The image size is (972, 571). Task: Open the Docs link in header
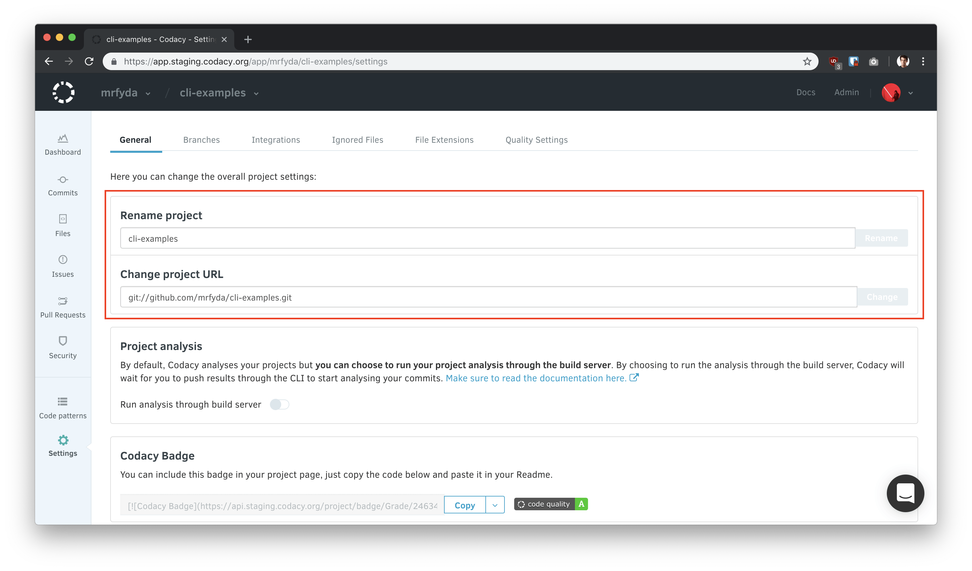806,93
